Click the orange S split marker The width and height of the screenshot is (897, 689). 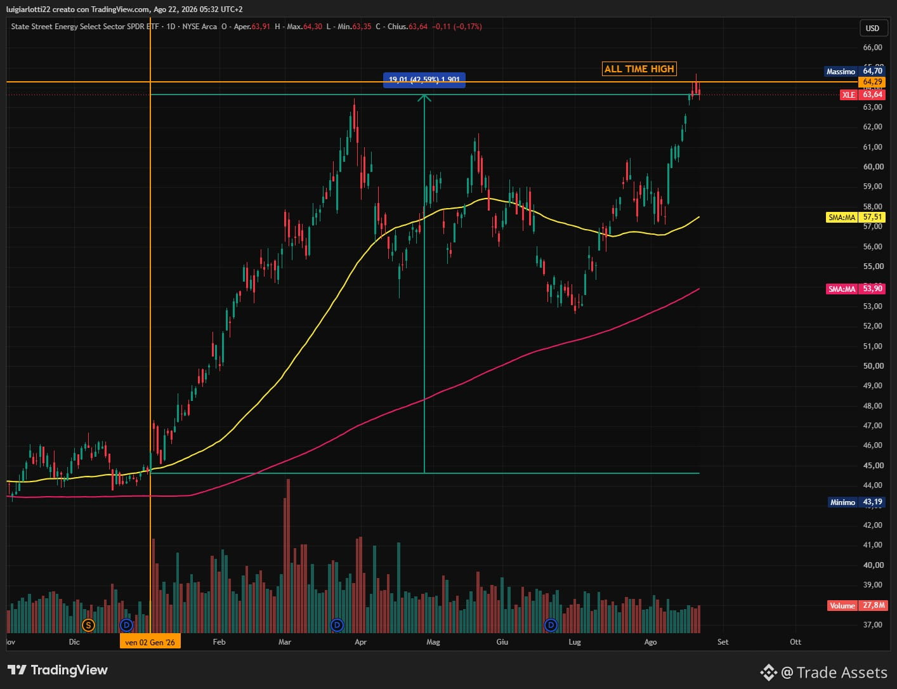click(x=88, y=626)
